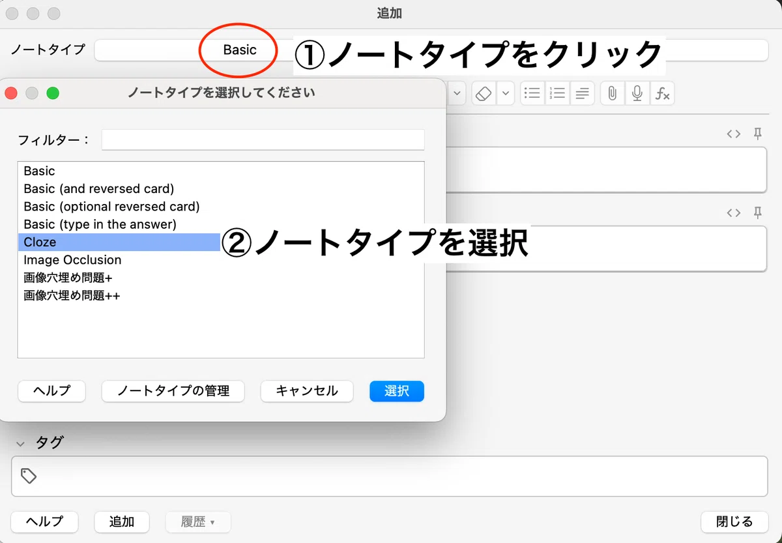Open dropdown arrow beside the eraser icon

(506, 93)
